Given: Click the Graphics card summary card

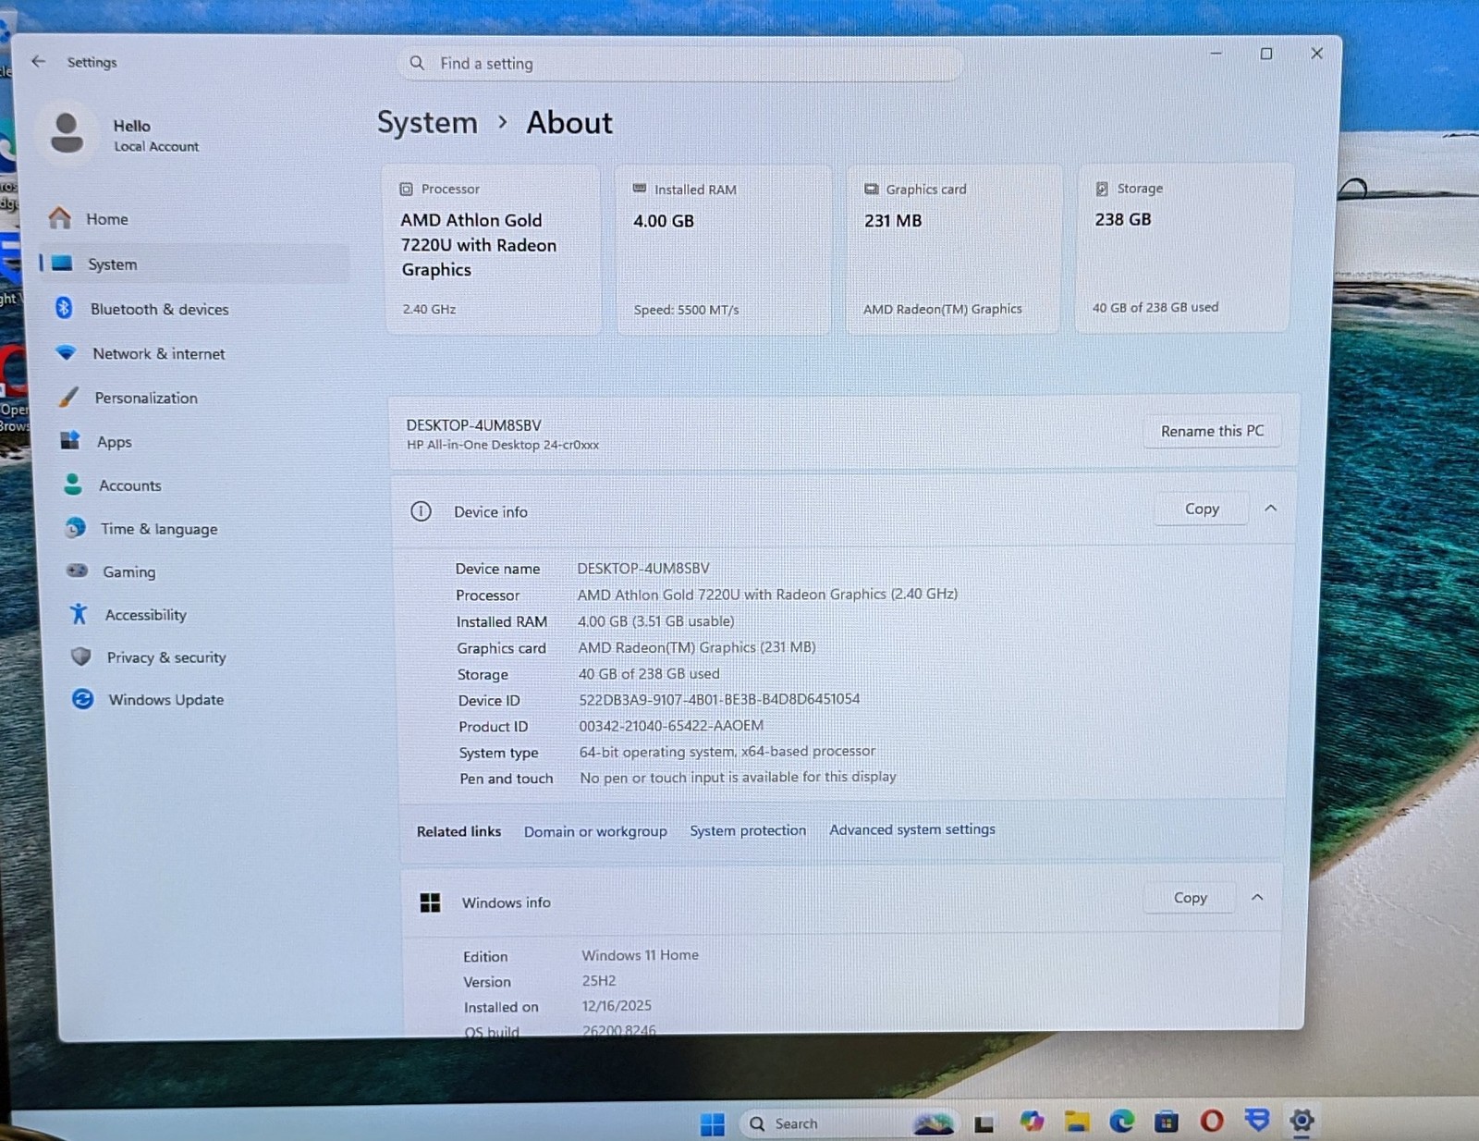Looking at the screenshot, I should coord(953,248).
